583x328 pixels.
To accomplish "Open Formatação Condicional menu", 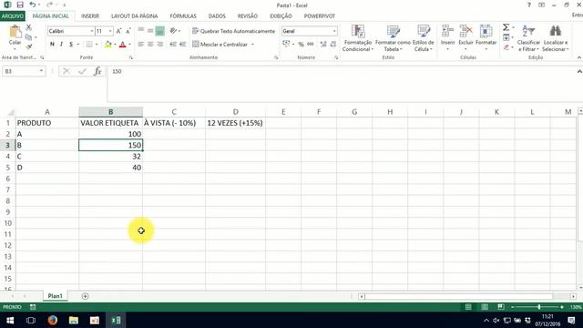I will click(358, 38).
